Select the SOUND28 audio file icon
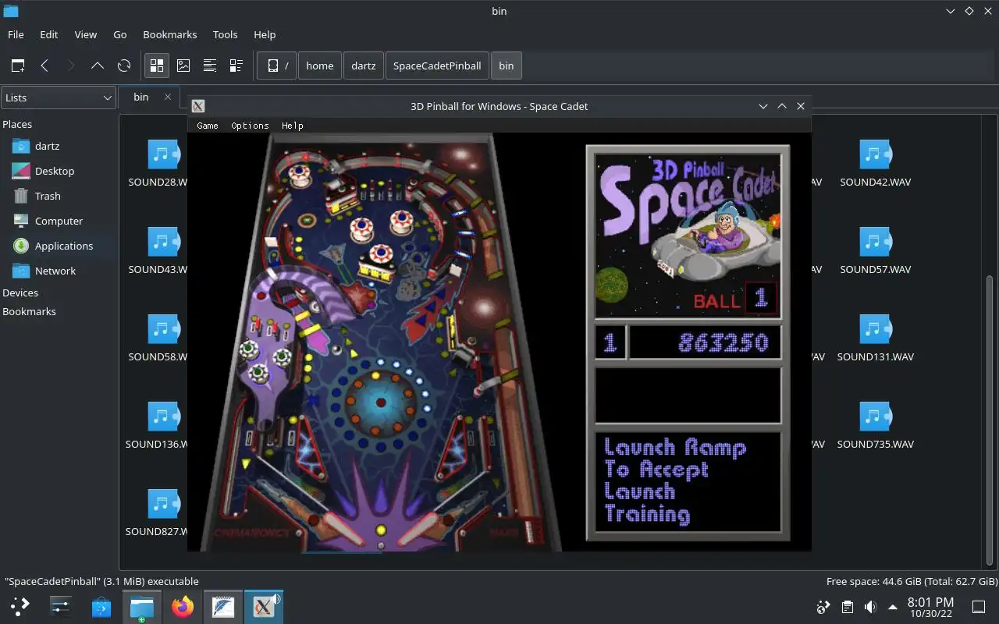Screen dimensions: 999x624 coord(163,154)
